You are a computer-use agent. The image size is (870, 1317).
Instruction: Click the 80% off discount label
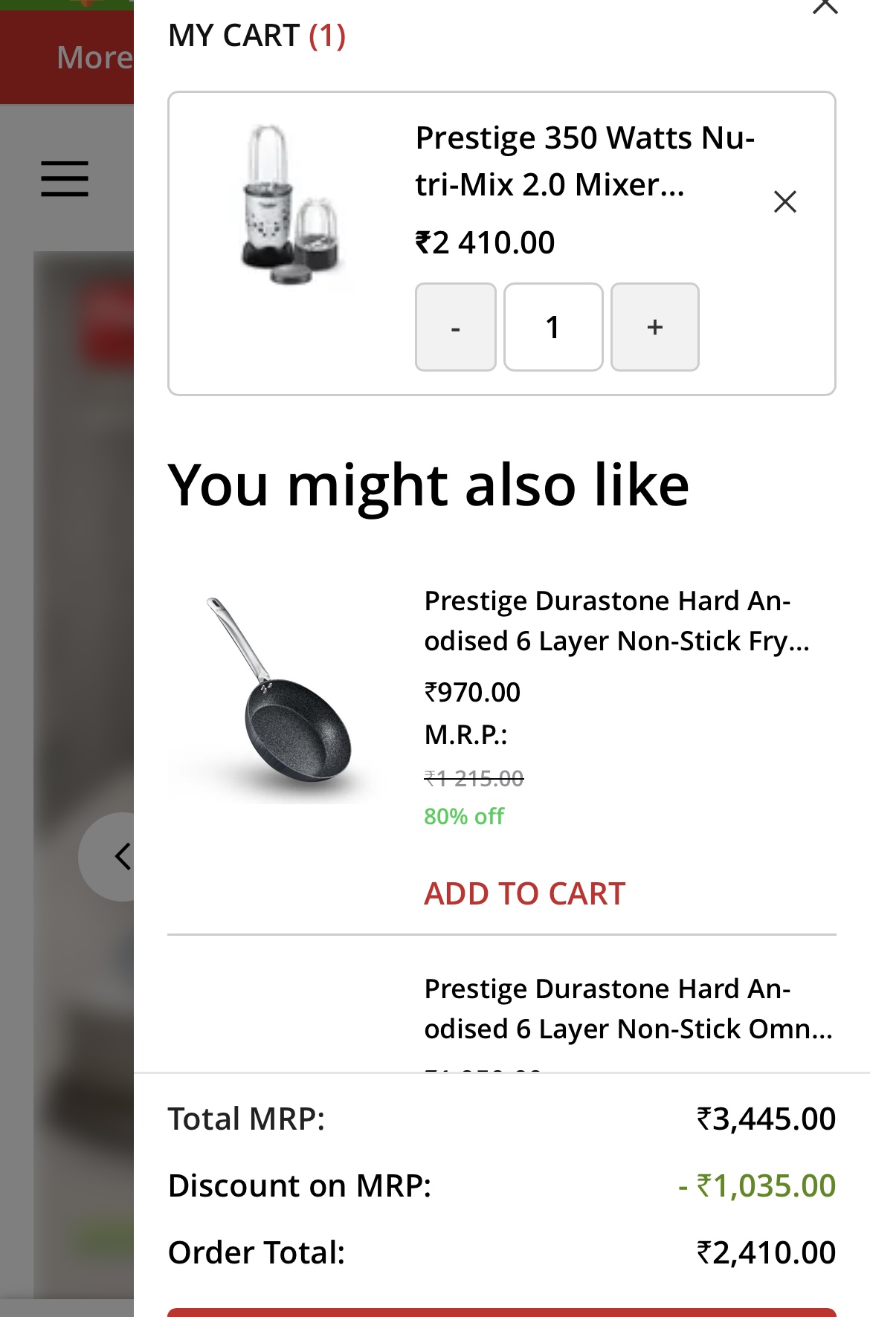[x=464, y=816]
